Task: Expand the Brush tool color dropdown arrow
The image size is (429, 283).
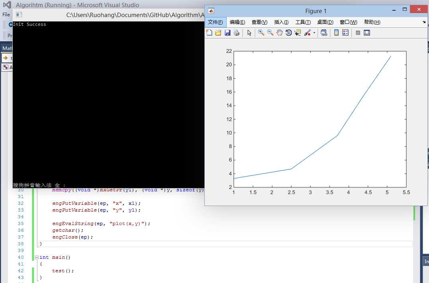Action: point(314,33)
